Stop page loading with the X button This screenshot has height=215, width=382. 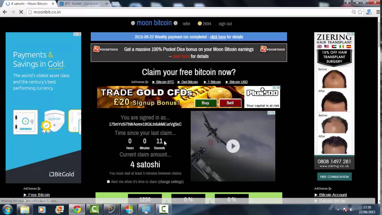[x=21, y=12]
